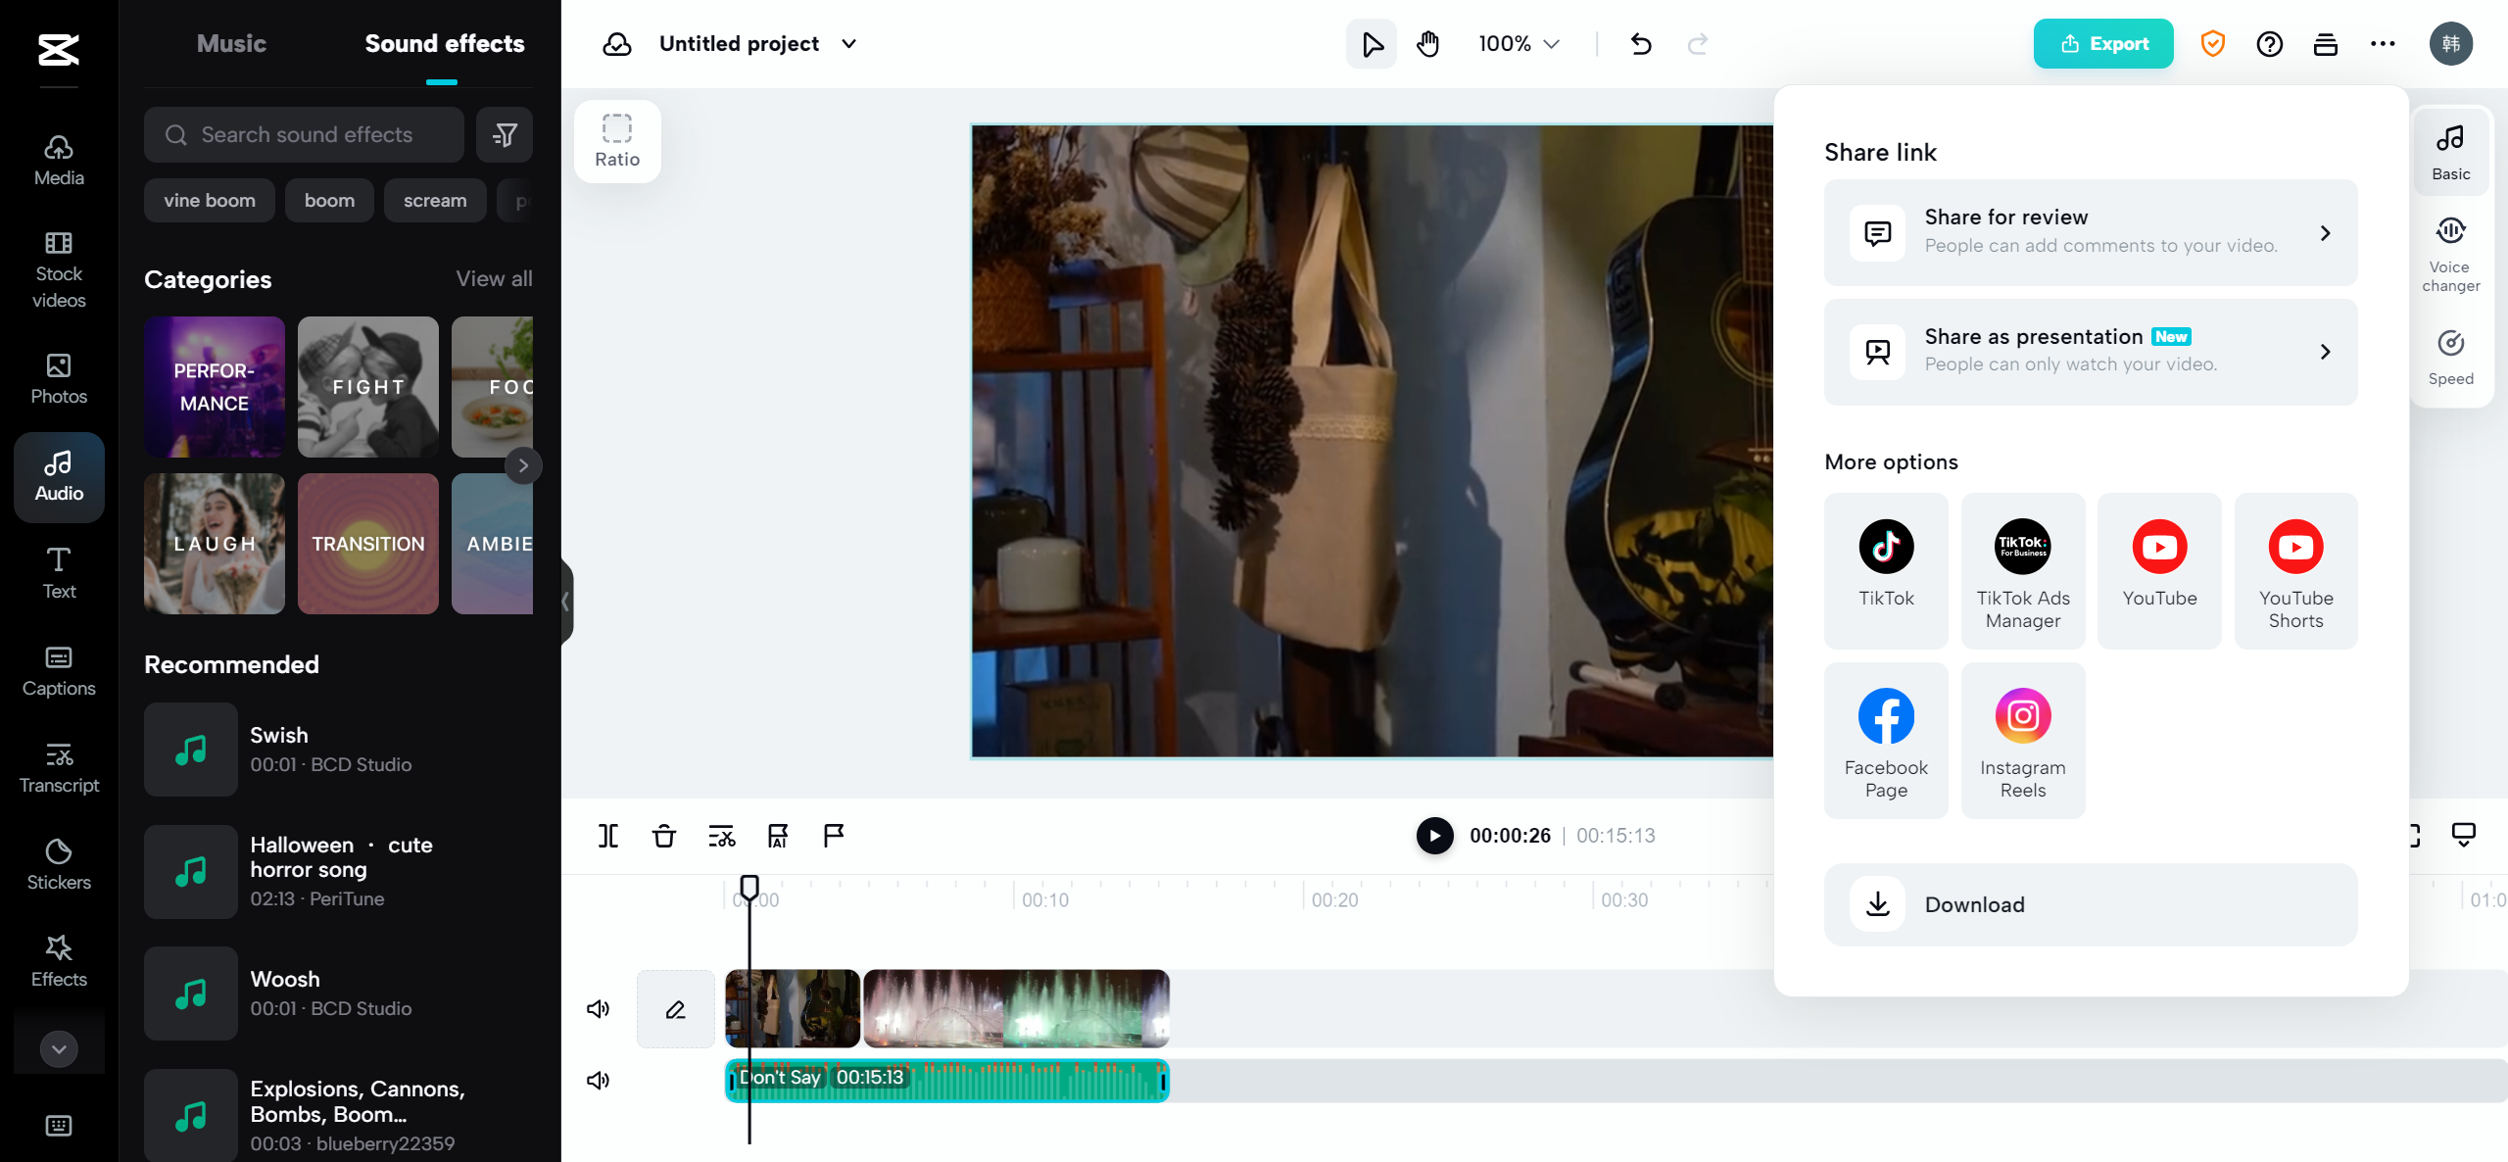Select the Text tool in sidebar
The image size is (2508, 1162).
tap(58, 571)
